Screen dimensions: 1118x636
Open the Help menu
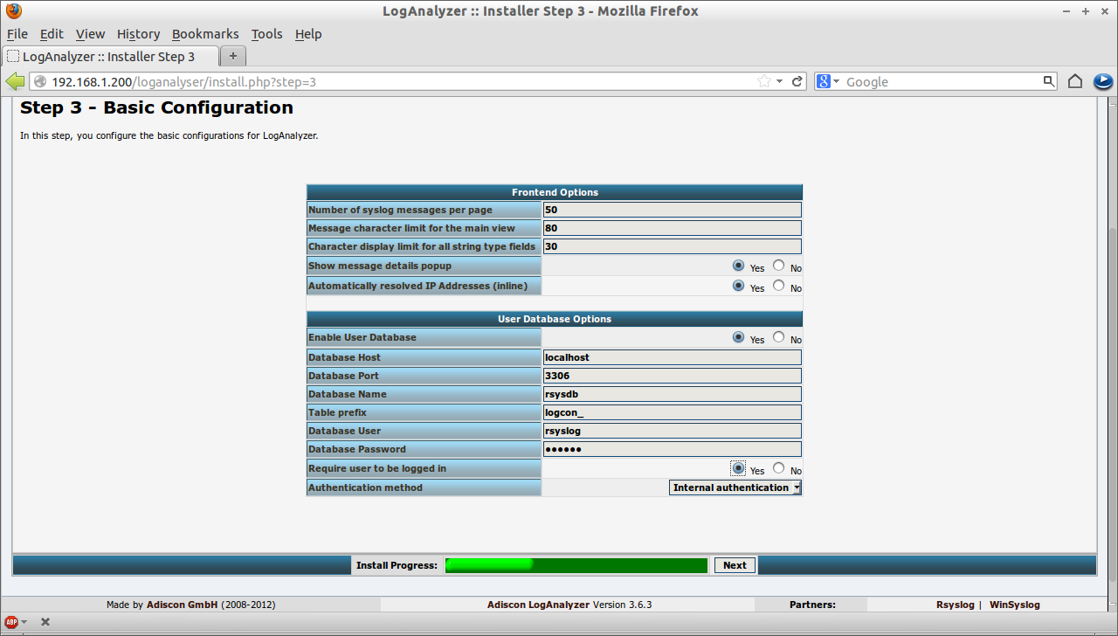tap(308, 34)
